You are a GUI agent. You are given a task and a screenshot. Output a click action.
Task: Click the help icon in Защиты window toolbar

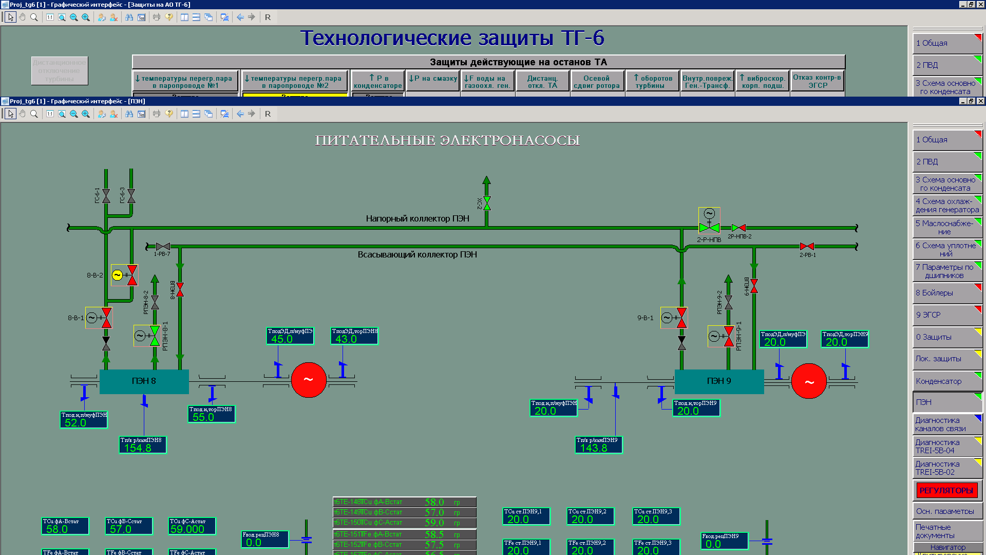pyautogui.click(x=169, y=17)
